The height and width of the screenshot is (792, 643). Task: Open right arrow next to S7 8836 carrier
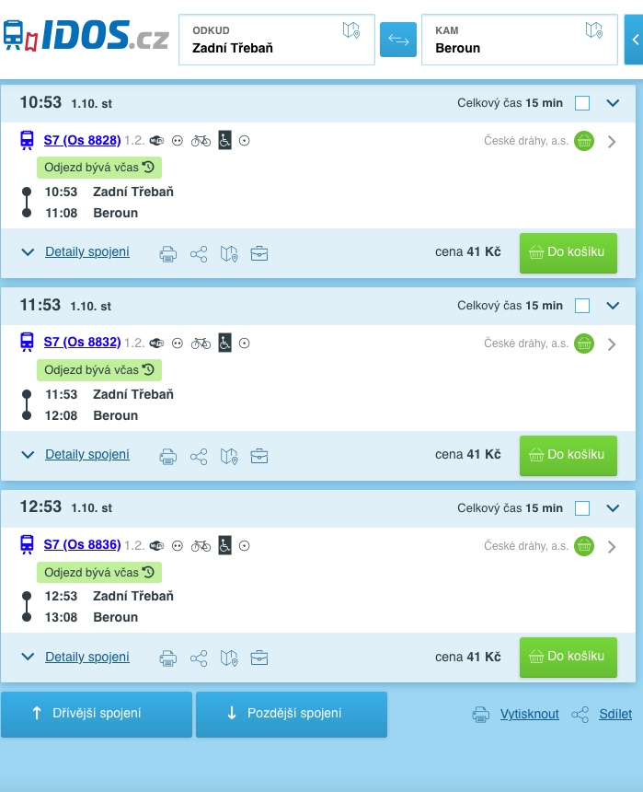[x=612, y=546]
